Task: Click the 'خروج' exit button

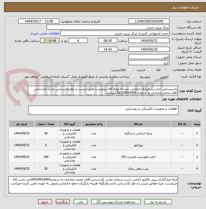Action: pos(45,202)
